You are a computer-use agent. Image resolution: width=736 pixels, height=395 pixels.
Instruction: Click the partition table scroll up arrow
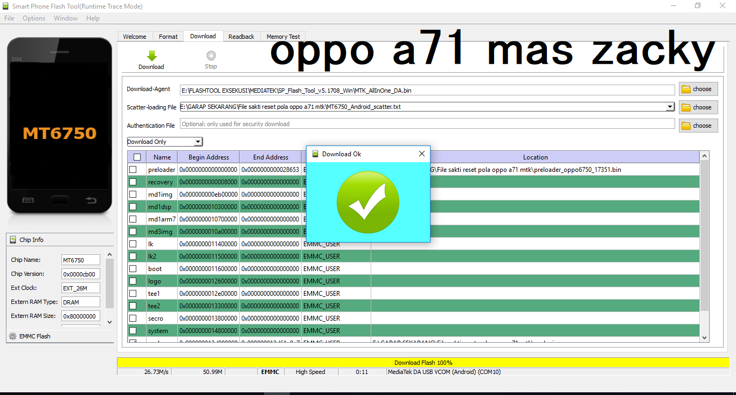tap(704, 156)
